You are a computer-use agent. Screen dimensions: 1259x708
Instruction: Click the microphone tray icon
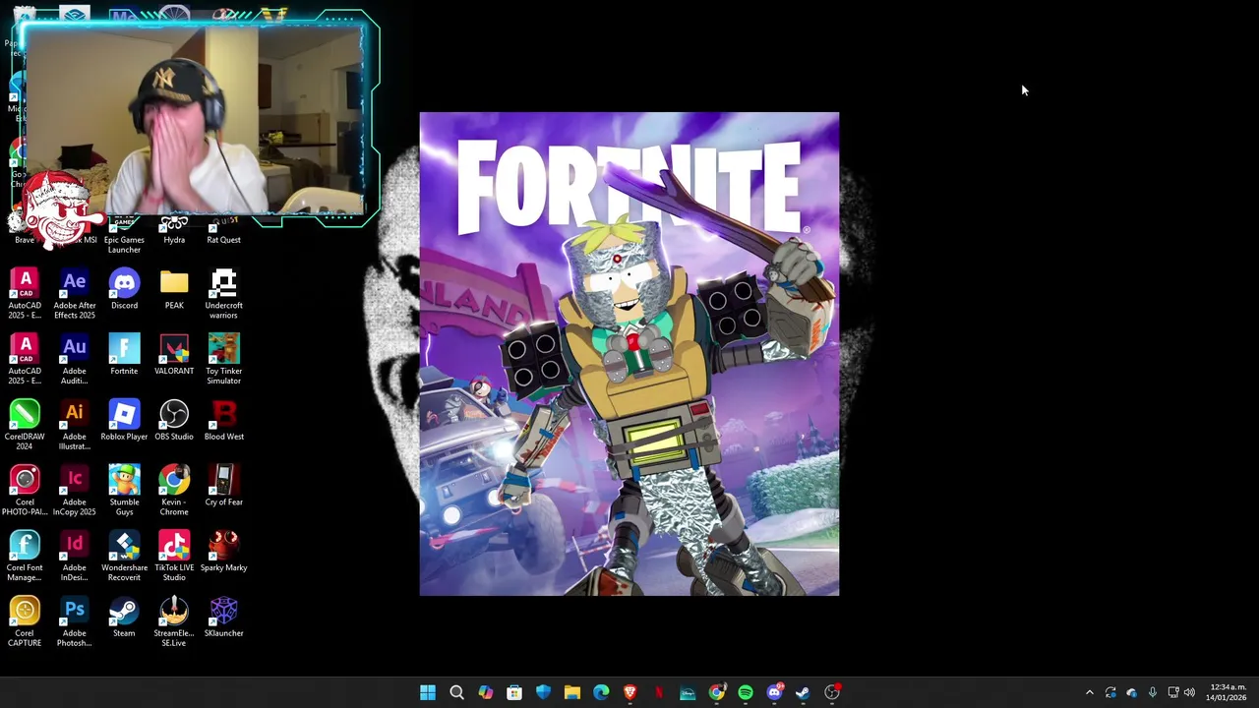click(1152, 692)
